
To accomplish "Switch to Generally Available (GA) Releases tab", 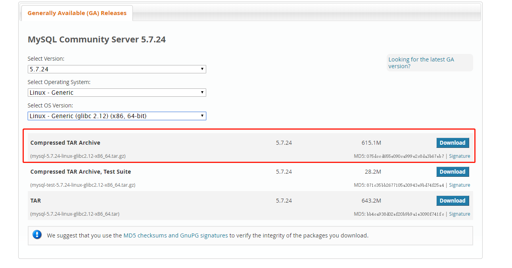I will [x=77, y=13].
